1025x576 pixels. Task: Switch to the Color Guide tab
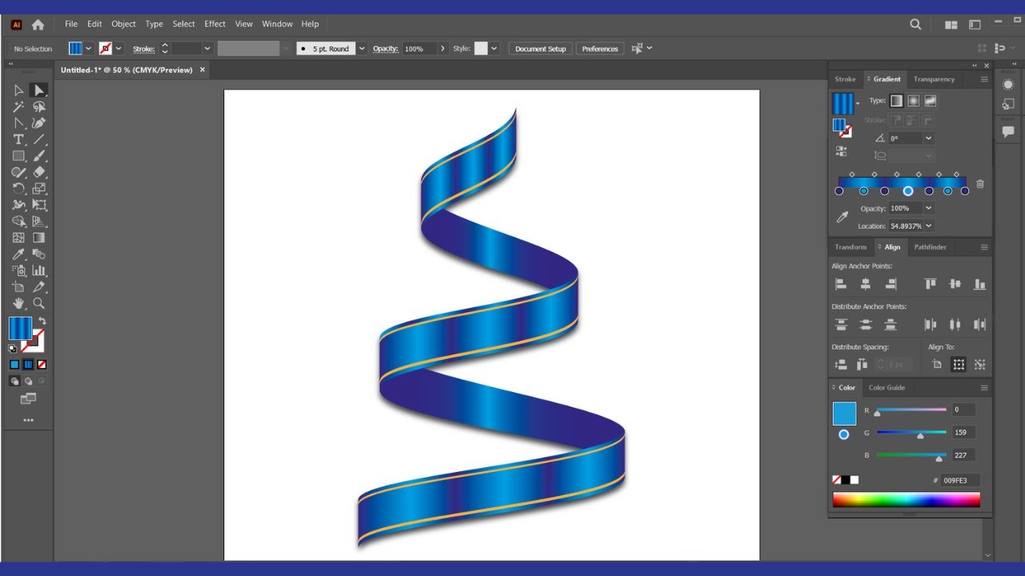click(886, 388)
